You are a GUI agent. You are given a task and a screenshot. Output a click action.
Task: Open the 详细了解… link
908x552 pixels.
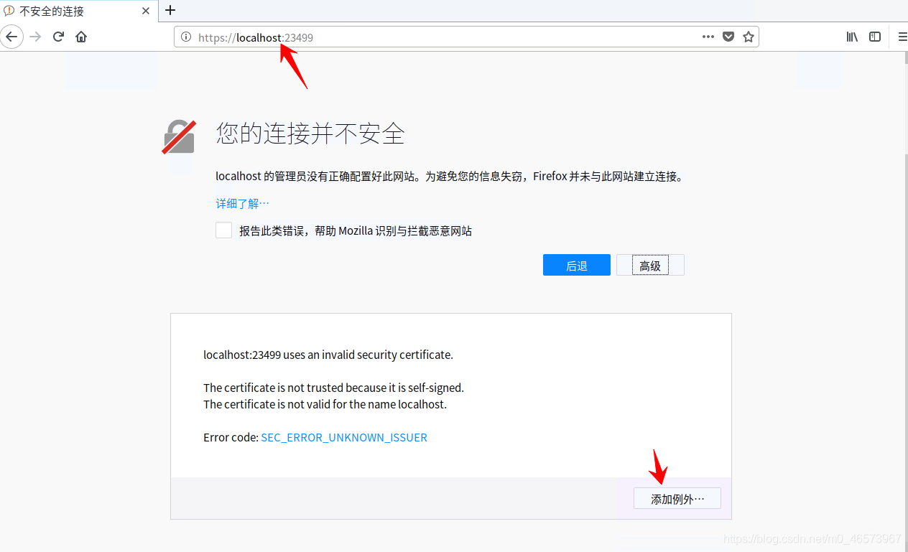[x=243, y=204]
